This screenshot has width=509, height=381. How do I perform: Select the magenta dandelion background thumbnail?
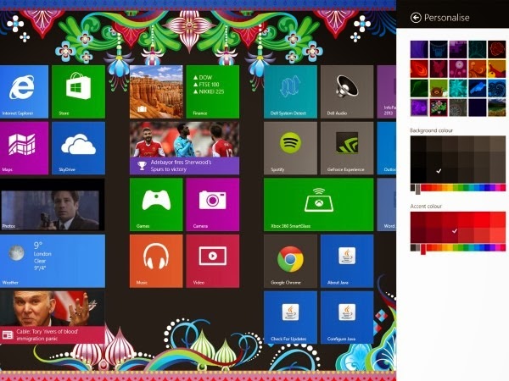click(458, 69)
